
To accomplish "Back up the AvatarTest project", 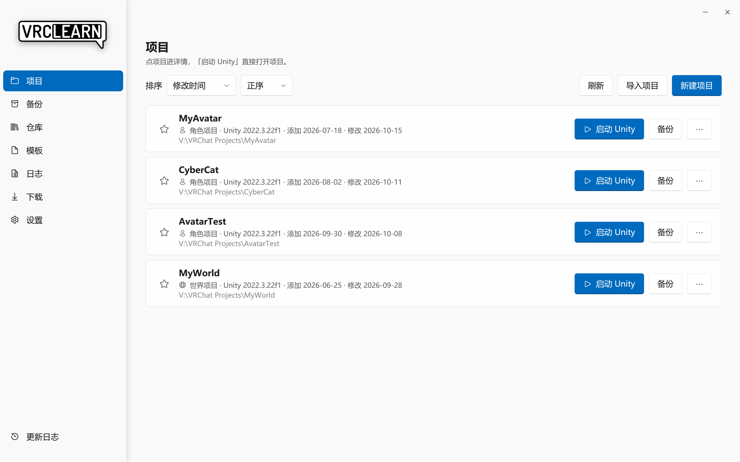I will (665, 232).
